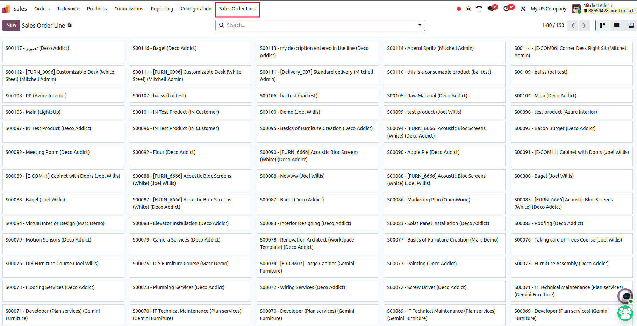
Task: Open the Mitchell Admin user menu
Action: click(x=604, y=8)
